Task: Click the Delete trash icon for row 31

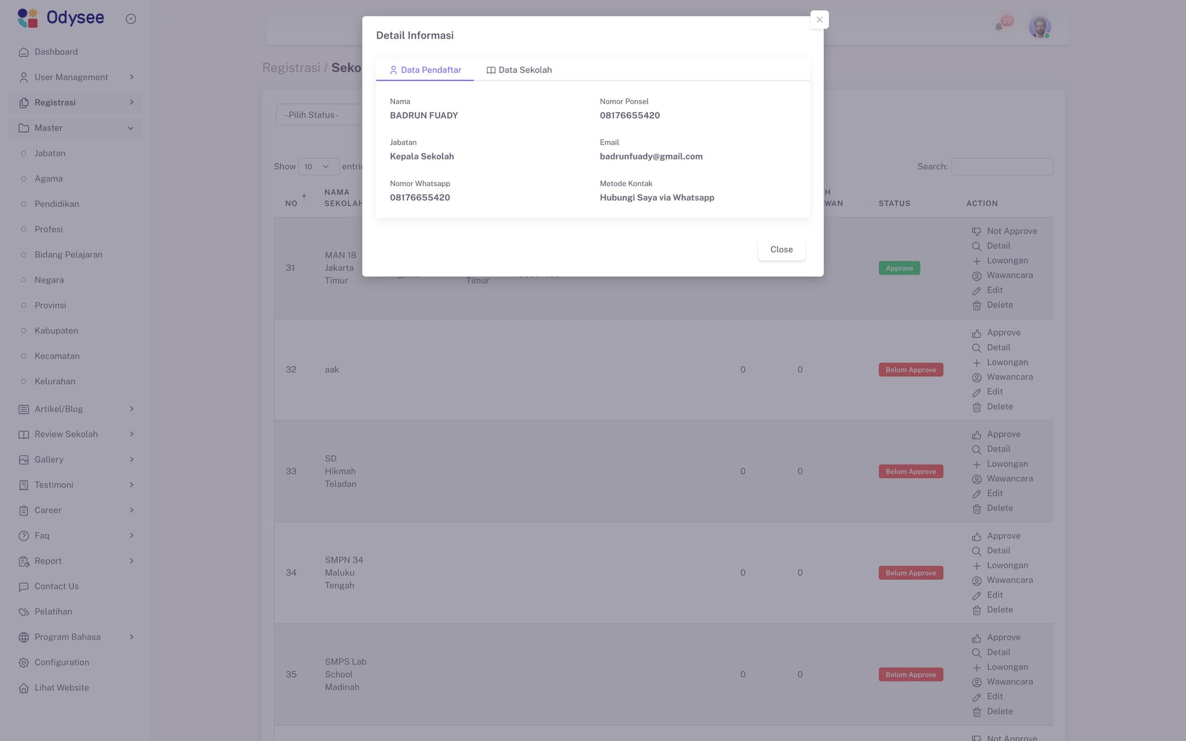Action: (977, 305)
